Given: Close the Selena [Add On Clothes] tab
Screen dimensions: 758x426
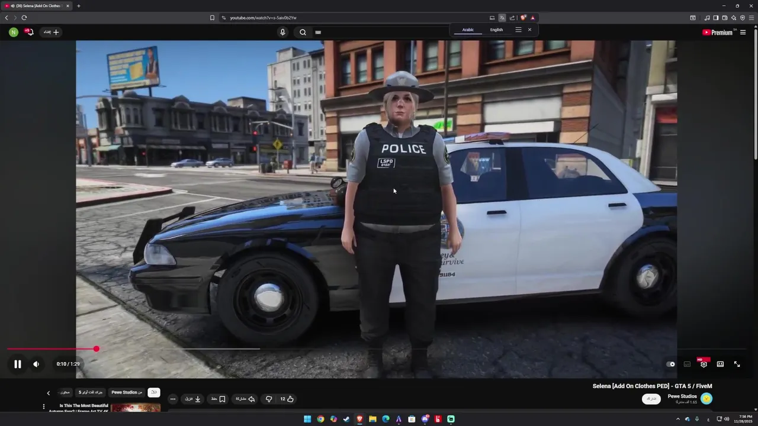Looking at the screenshot, I should pyautogui.click(x=68, y=6).
